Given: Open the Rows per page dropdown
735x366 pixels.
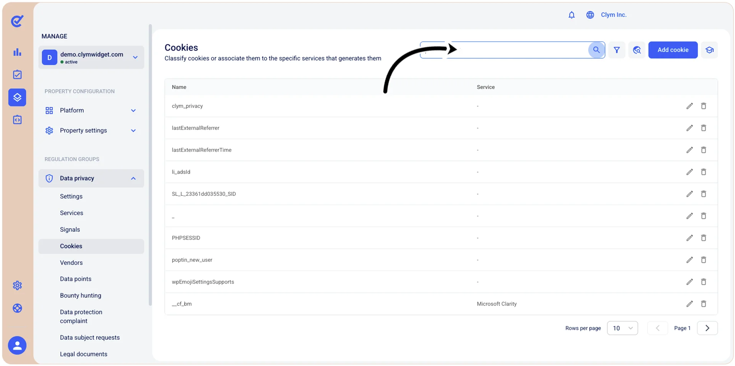Looking at the screenshot, I should pyautogui.click(x=622, y=328).
